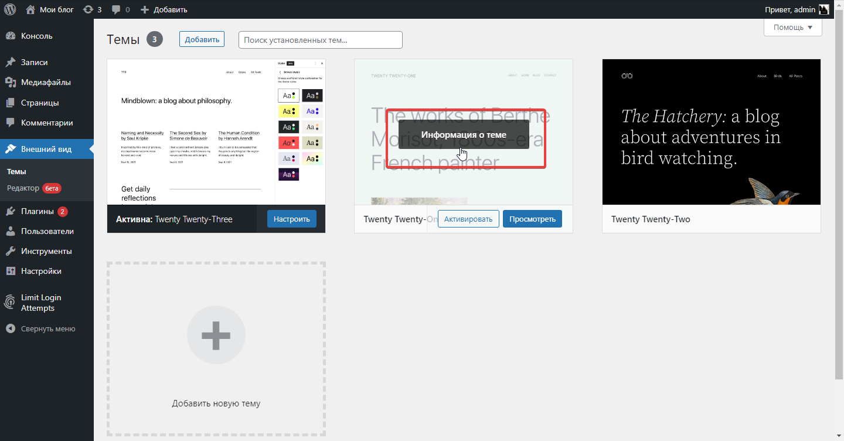This screenshot has width=844, height=441.
Task: Click the Плагины update badge 2
Action: [x=63, y=212]
